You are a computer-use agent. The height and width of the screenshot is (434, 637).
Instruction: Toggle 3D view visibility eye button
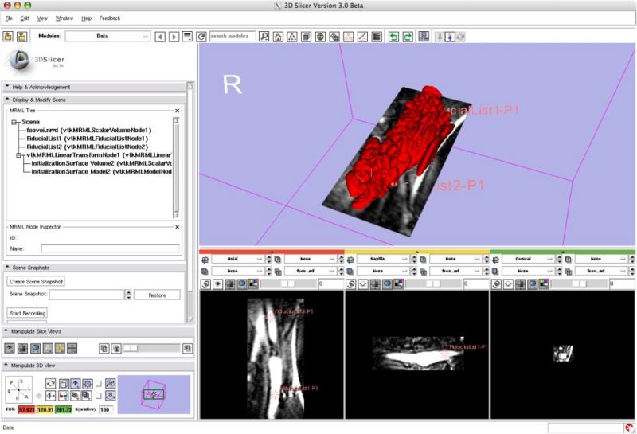pyautogui.click(x=75, y=384)
